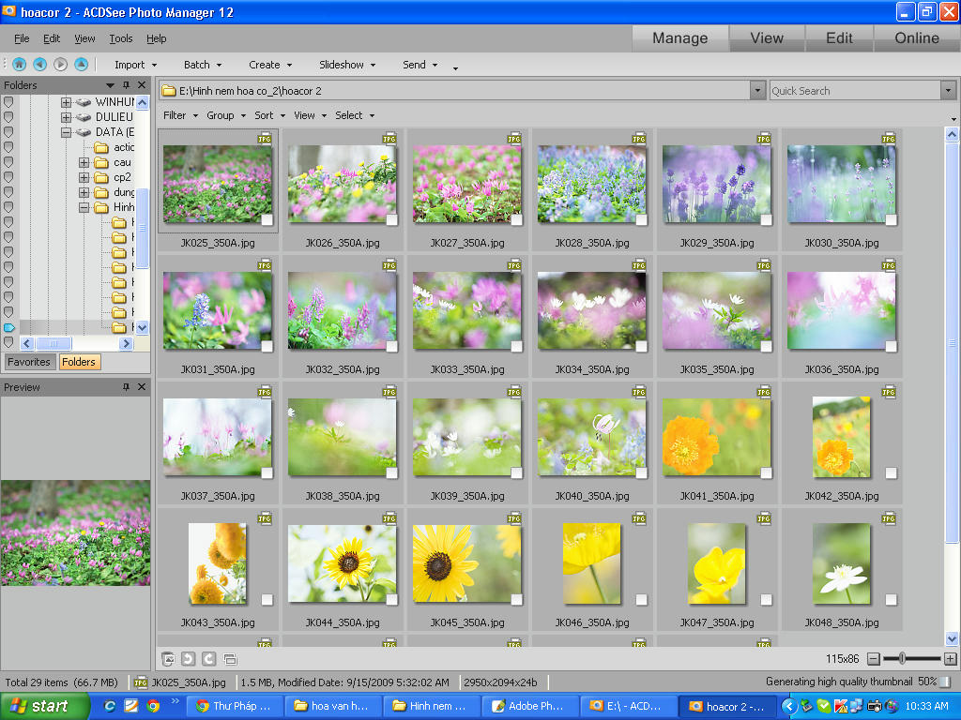961x720 pixels.
Task: Click the camera icon in system tray
Action: tap(875, 706)
